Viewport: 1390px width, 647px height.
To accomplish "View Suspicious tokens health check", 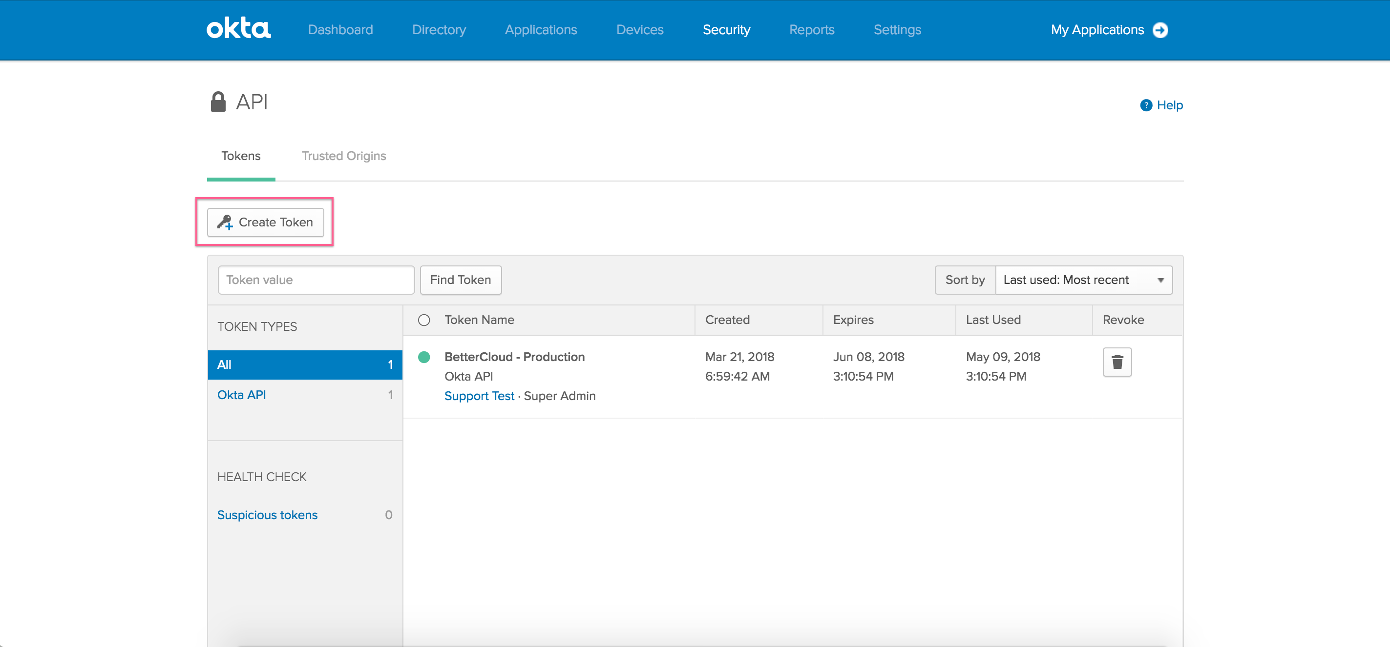I will (x=267, y=514).
